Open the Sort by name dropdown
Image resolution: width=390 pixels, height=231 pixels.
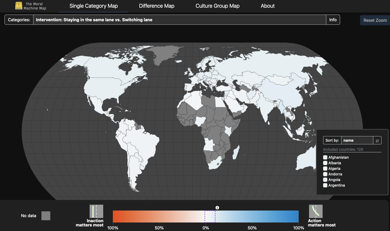tap(357, 140)
